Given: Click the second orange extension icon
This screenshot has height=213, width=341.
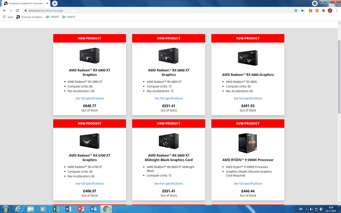Looking at the screenshot, I should 317,10.
